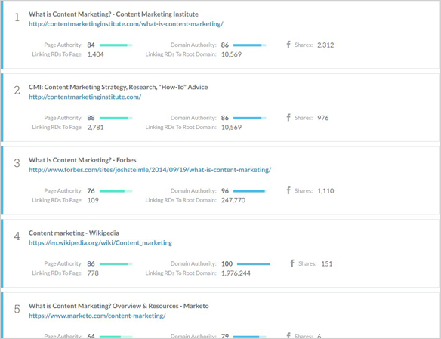Click the Shares count 1,110
Screen dimensions: 441x339
tap(325, 191)
